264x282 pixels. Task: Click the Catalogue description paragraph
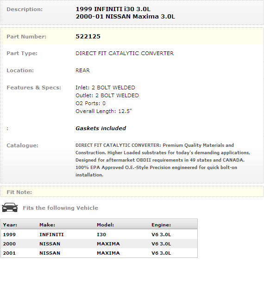coord(163,160)
